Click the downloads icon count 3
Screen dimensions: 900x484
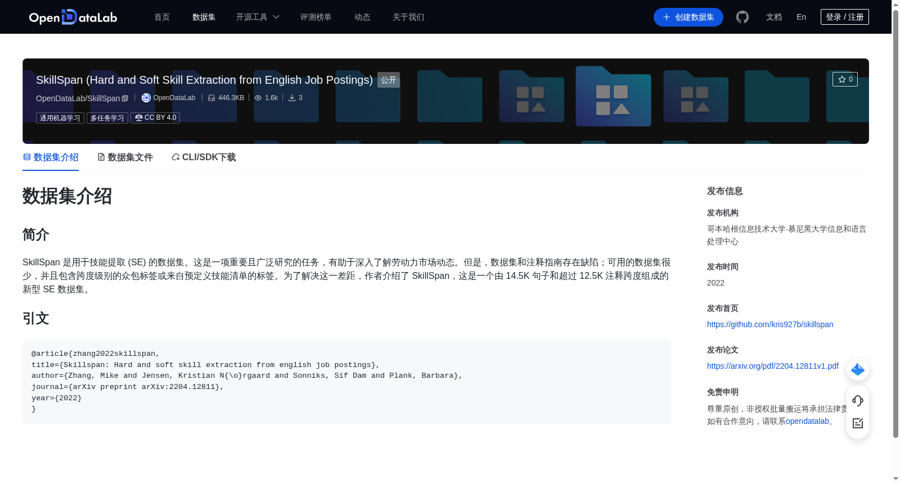click(292, 98)
